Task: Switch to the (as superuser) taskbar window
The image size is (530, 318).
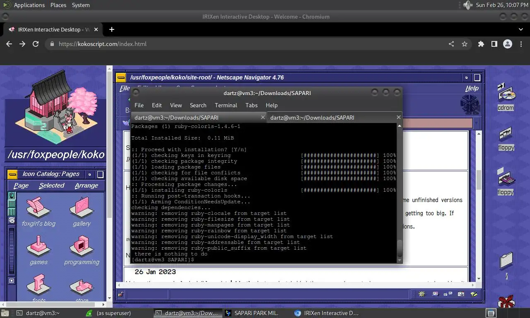Action: [118, 313]
